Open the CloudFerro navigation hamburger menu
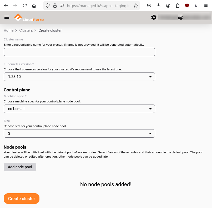 point(7,17)
